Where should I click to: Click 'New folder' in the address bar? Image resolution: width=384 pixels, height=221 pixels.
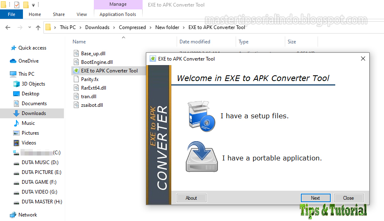tap(167, 27)
